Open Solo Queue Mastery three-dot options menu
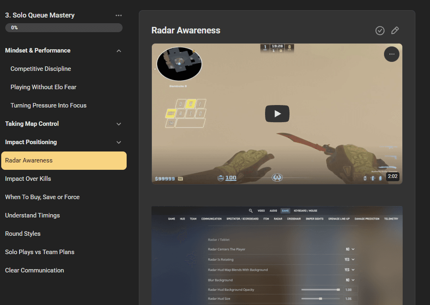Screen dimensions: 430x305 click(118, 15)
